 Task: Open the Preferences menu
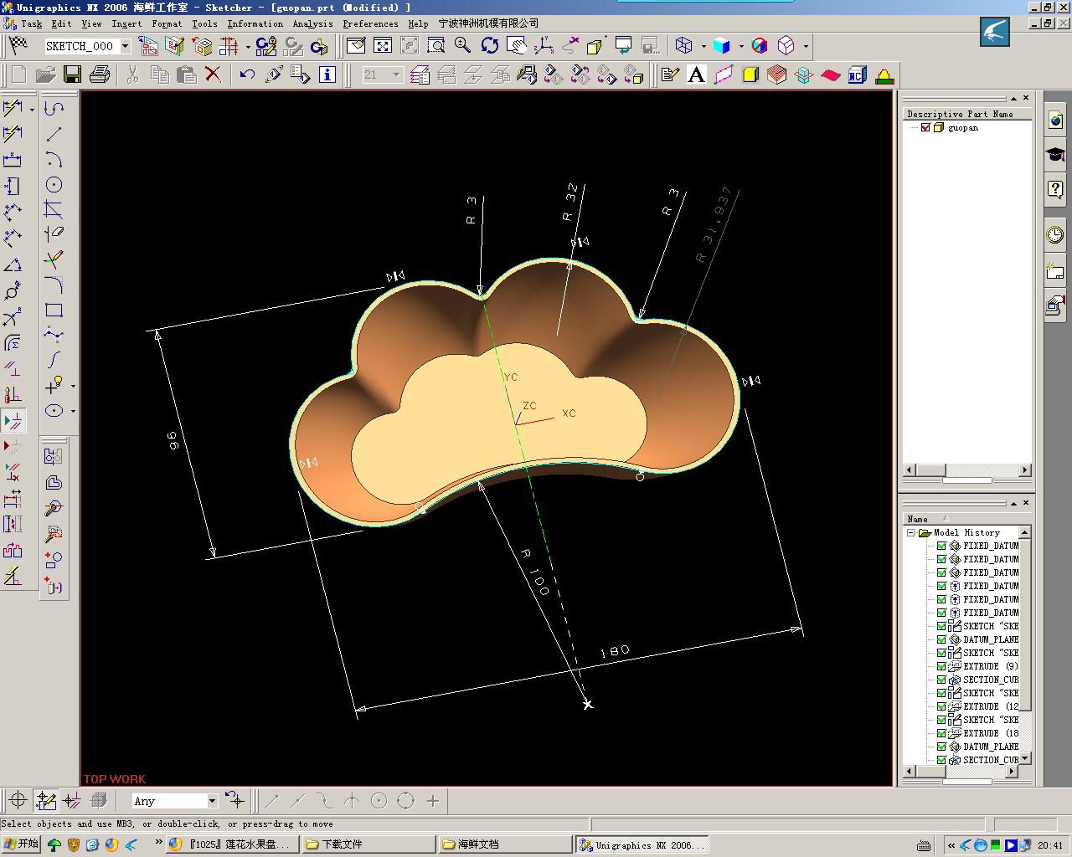tap(370, 23)
